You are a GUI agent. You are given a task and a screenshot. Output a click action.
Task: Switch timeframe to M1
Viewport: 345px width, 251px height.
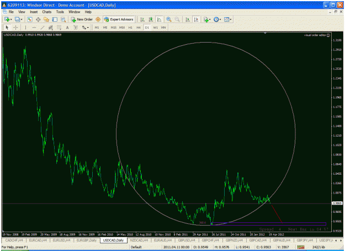97,27
